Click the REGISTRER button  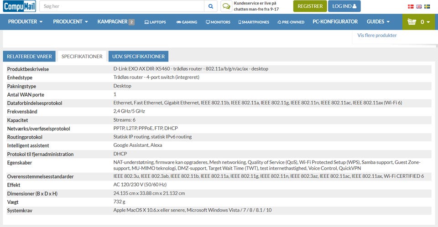pyautogui.click(x=310, y=6)
